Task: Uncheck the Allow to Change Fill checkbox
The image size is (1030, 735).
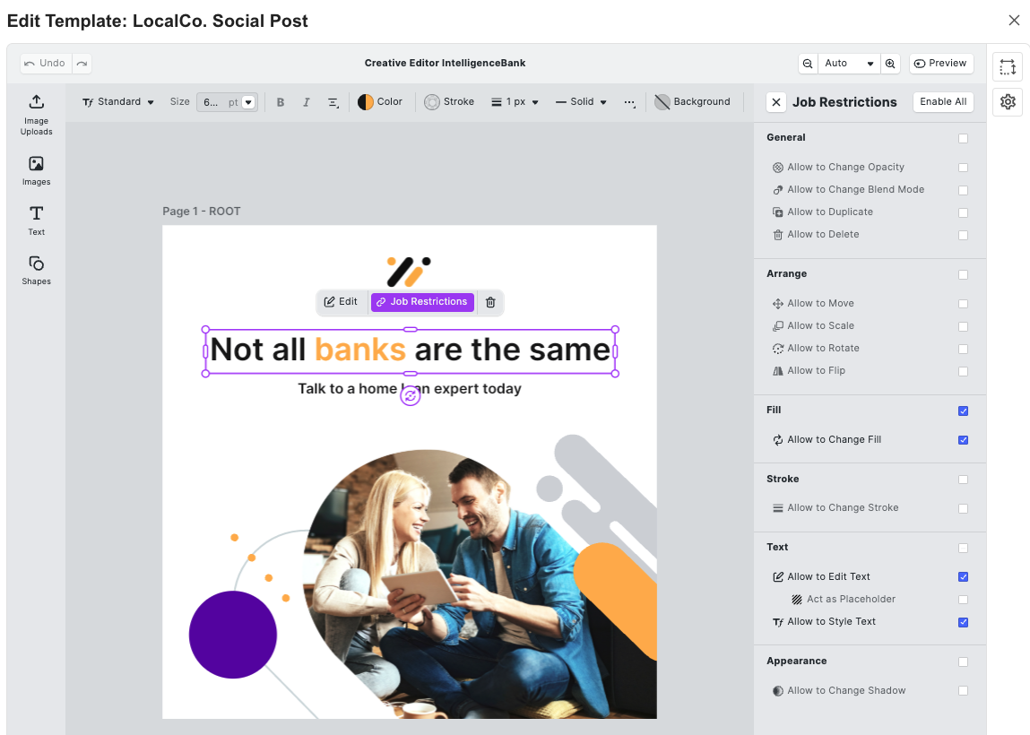Action: [963, 440]
